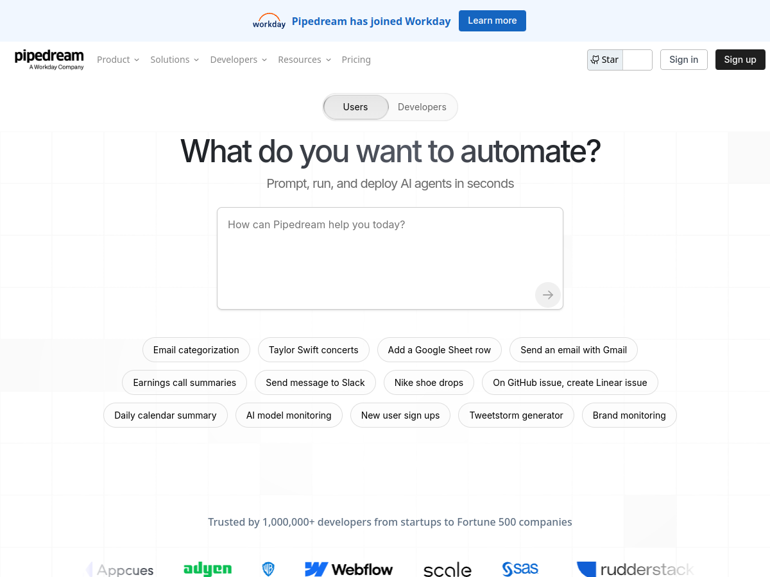Click the Appcues logo

click(121, 570)
